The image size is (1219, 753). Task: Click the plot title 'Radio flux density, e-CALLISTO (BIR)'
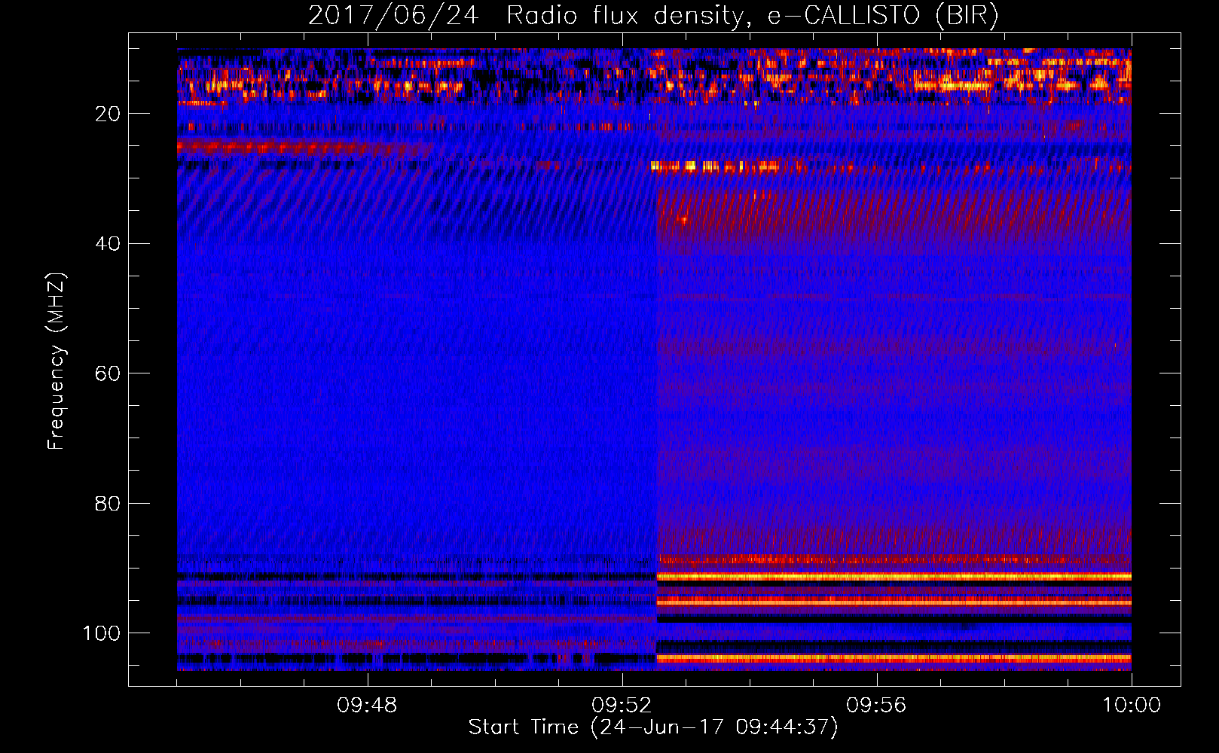(x=752, y=16)
